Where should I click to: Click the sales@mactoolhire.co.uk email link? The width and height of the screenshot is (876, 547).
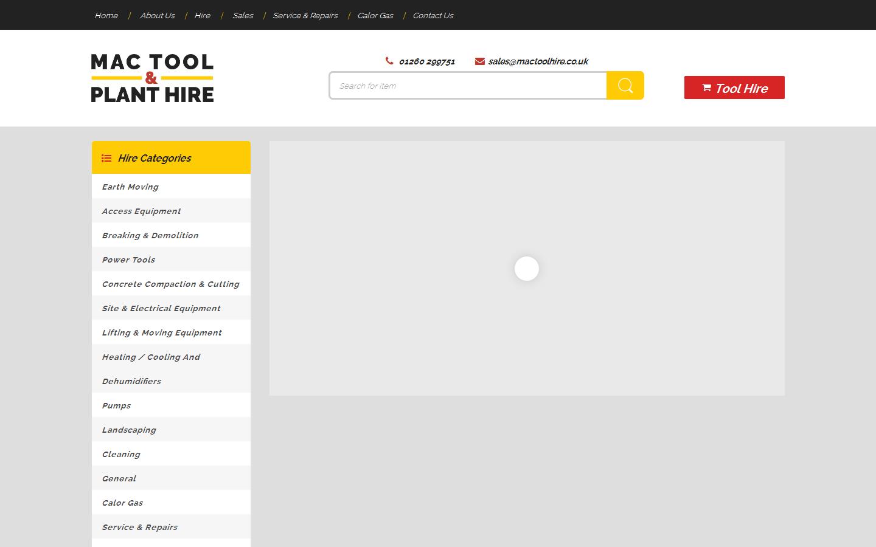tap(539, 61)
